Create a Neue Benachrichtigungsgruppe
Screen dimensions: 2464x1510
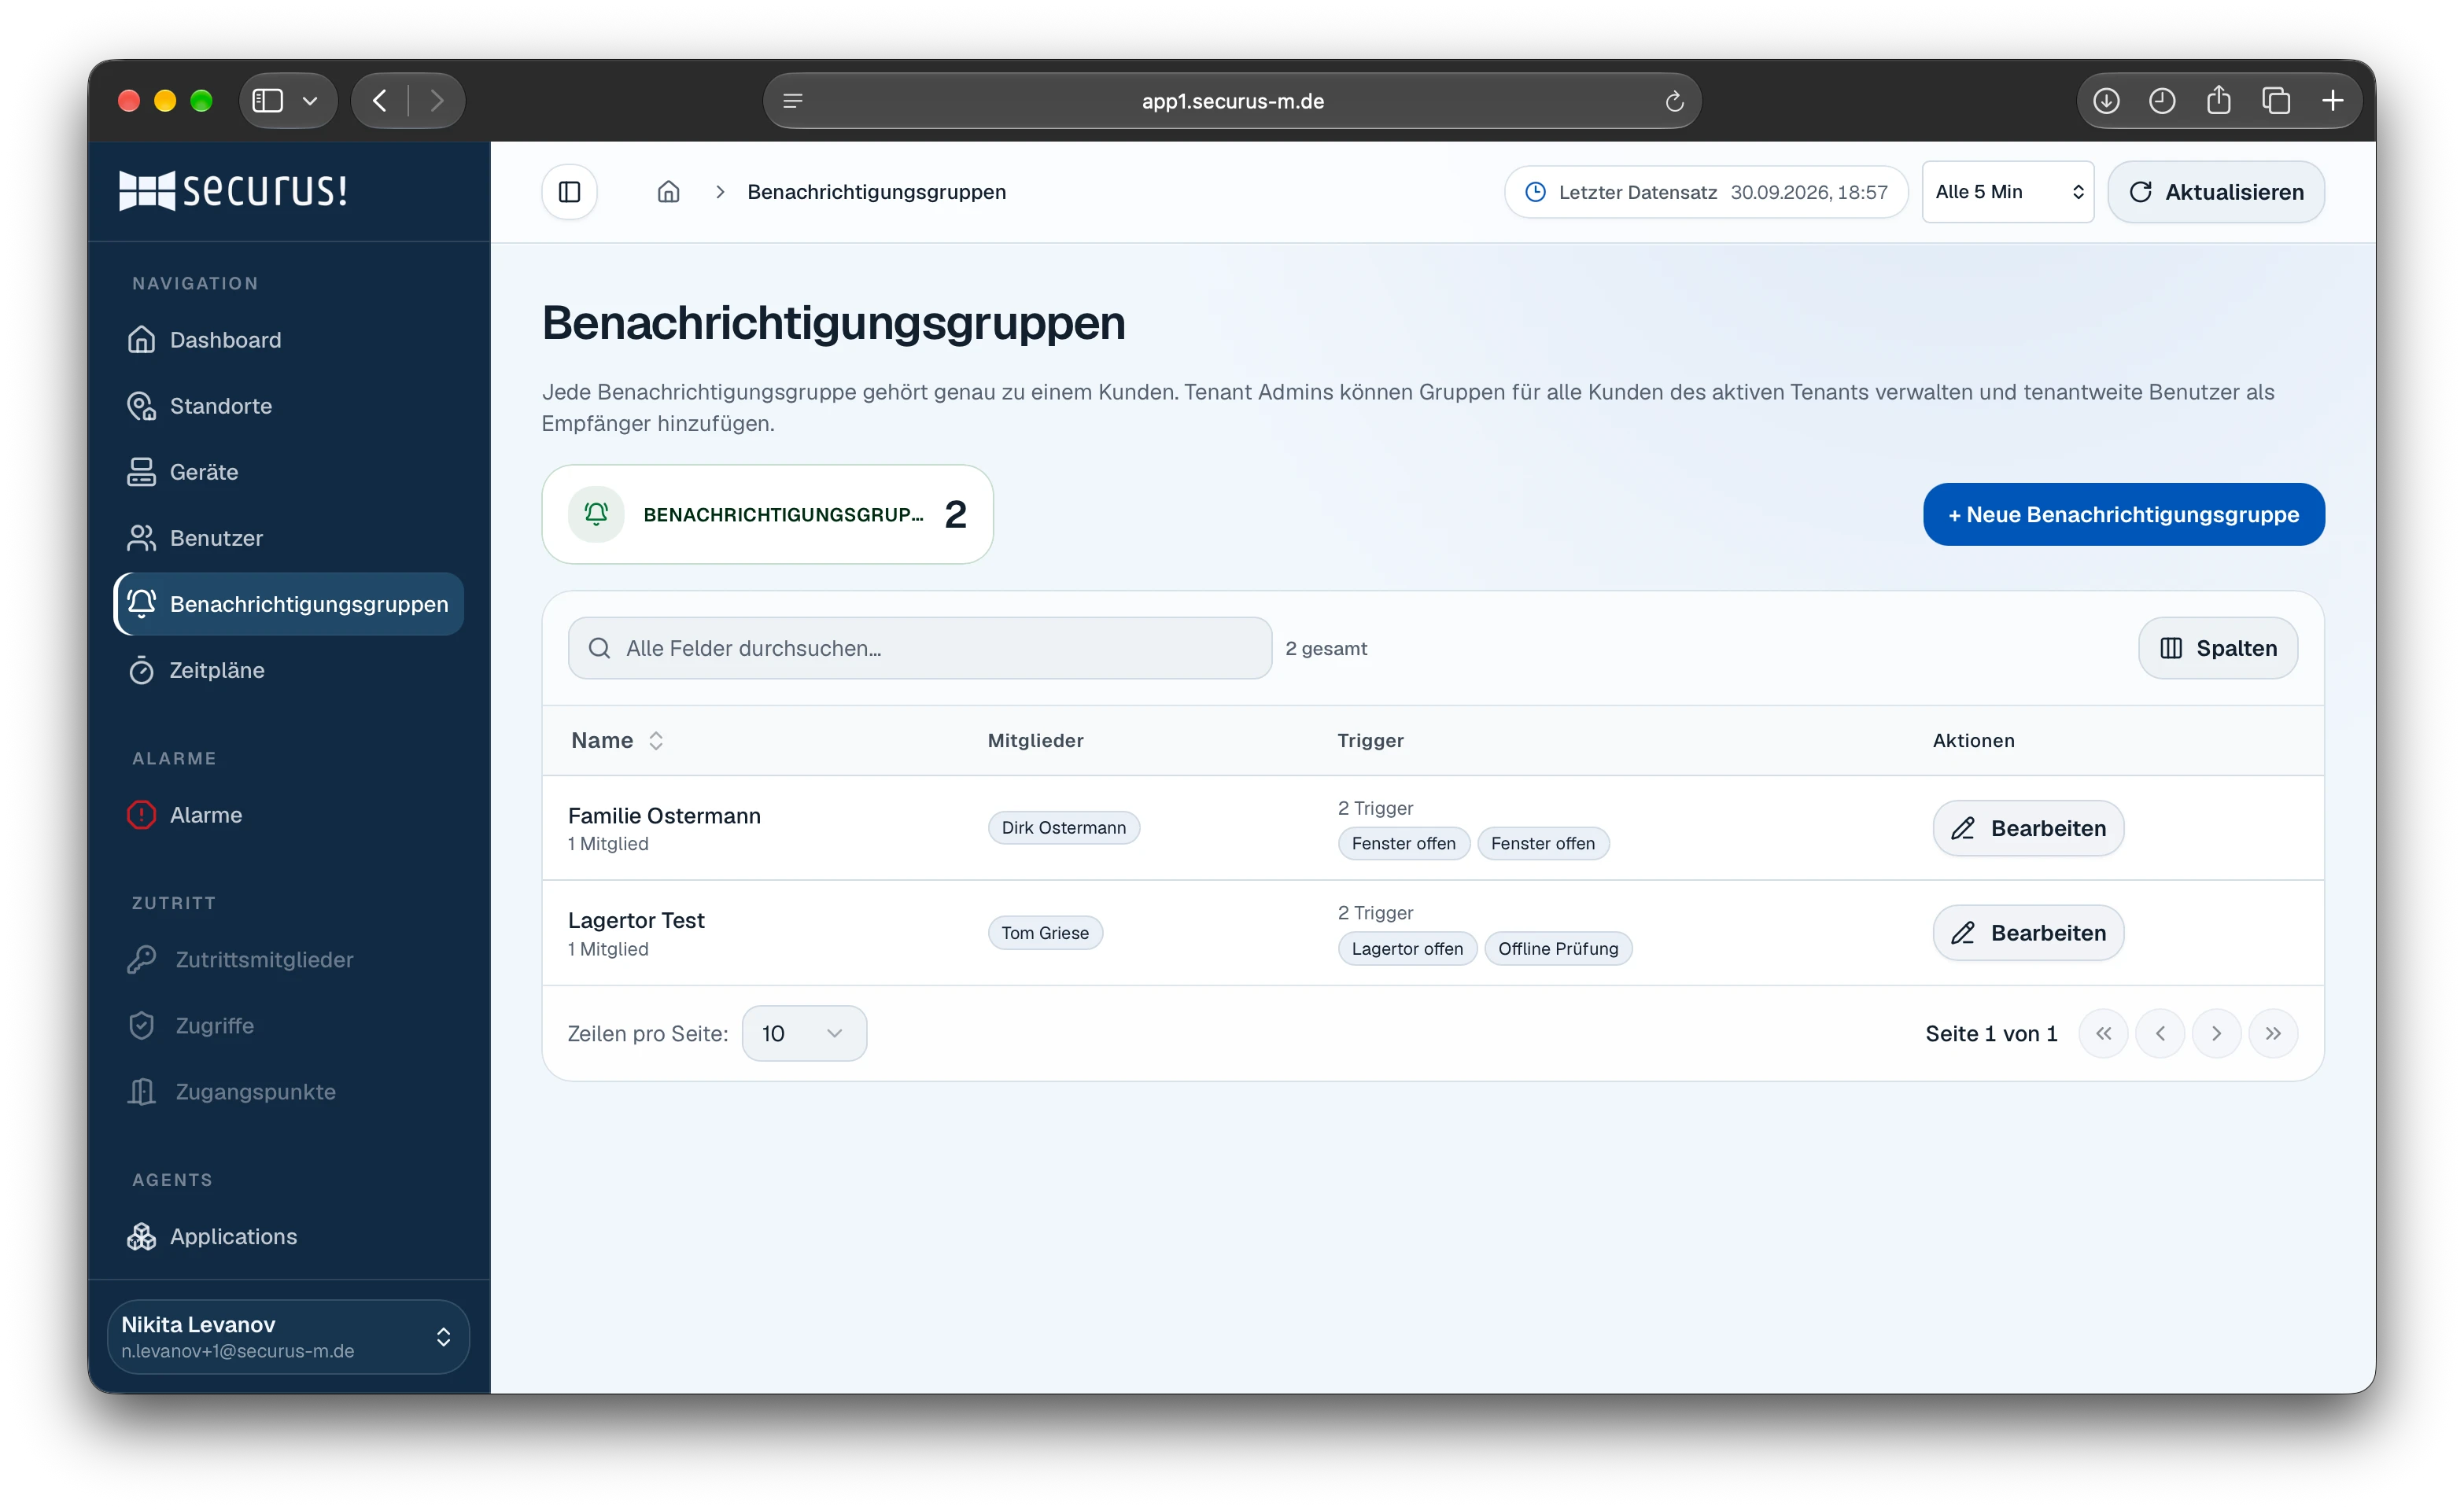(2123, 515)
